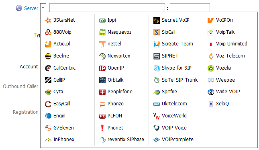This screenshot has width=259, height=150.
Task: Click the Beeline striped icon
Action: tap(48, 56)
